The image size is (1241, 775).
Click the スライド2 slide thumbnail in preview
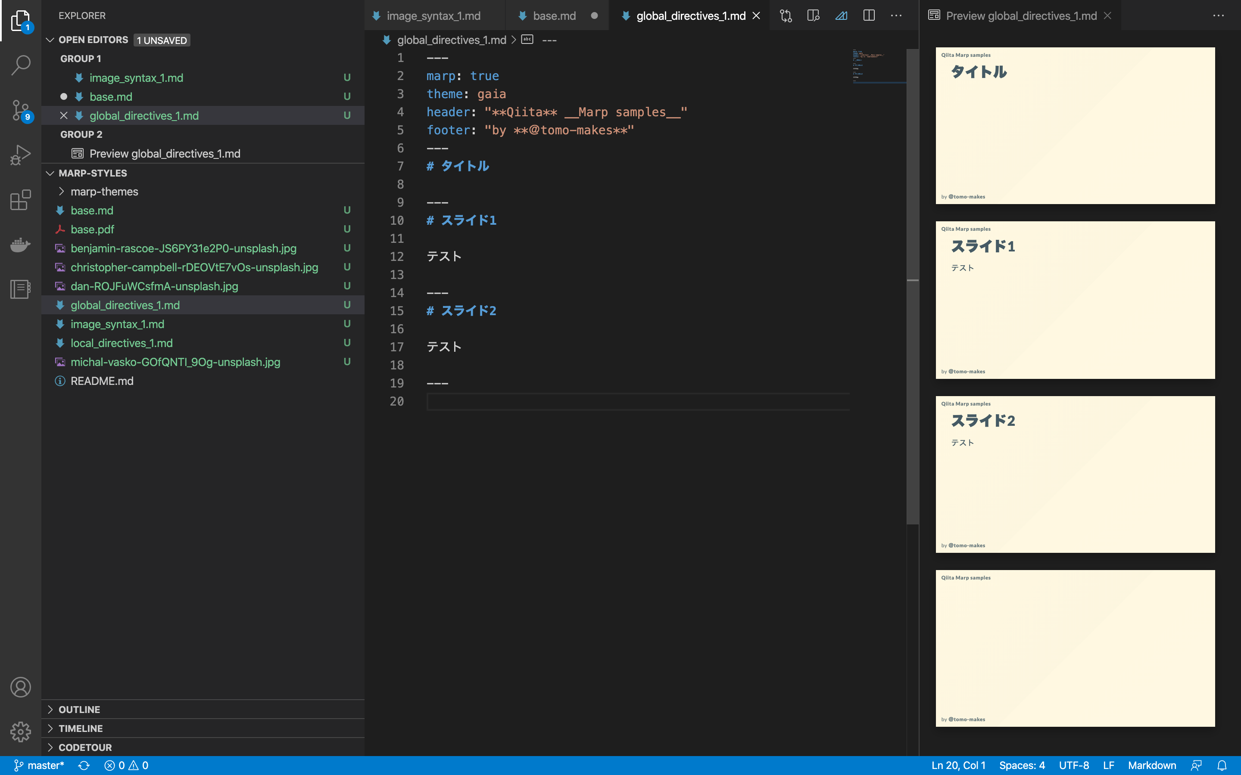1075,474
